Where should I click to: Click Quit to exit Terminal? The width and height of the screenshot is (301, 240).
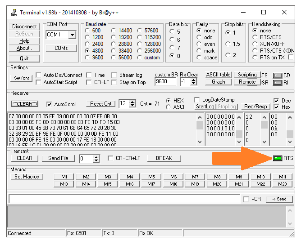(x=24, y=58)
